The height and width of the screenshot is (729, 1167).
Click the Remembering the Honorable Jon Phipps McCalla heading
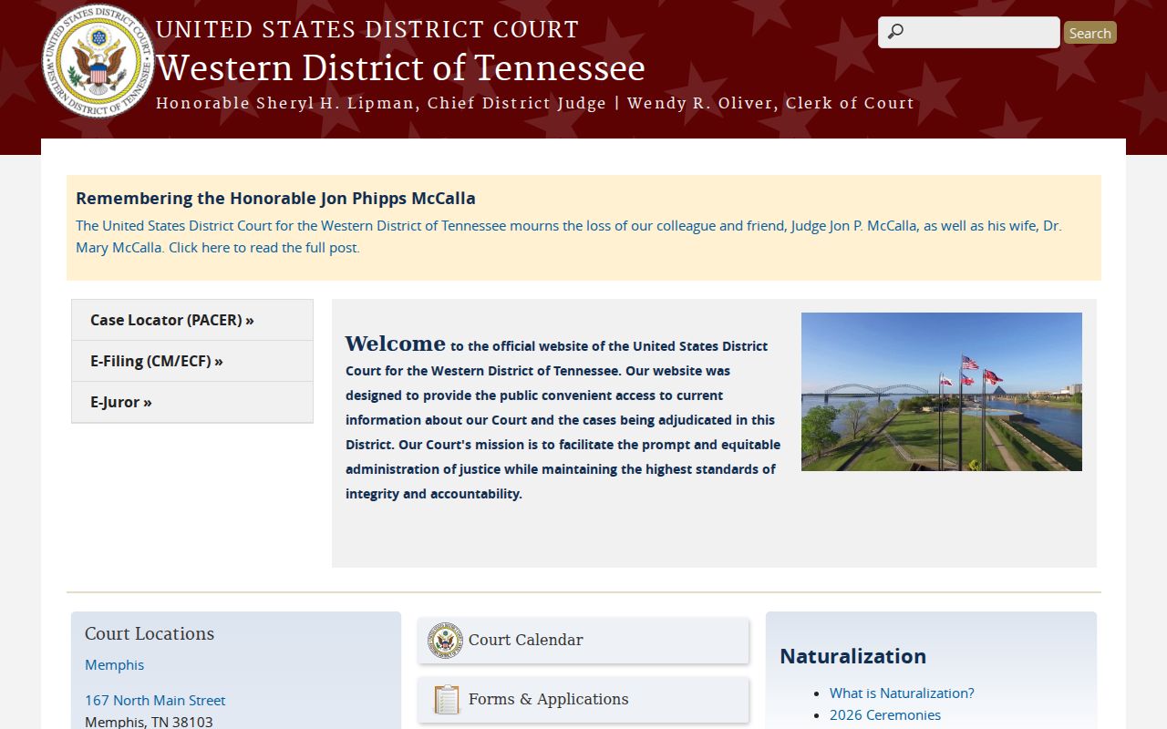[275, 198]
